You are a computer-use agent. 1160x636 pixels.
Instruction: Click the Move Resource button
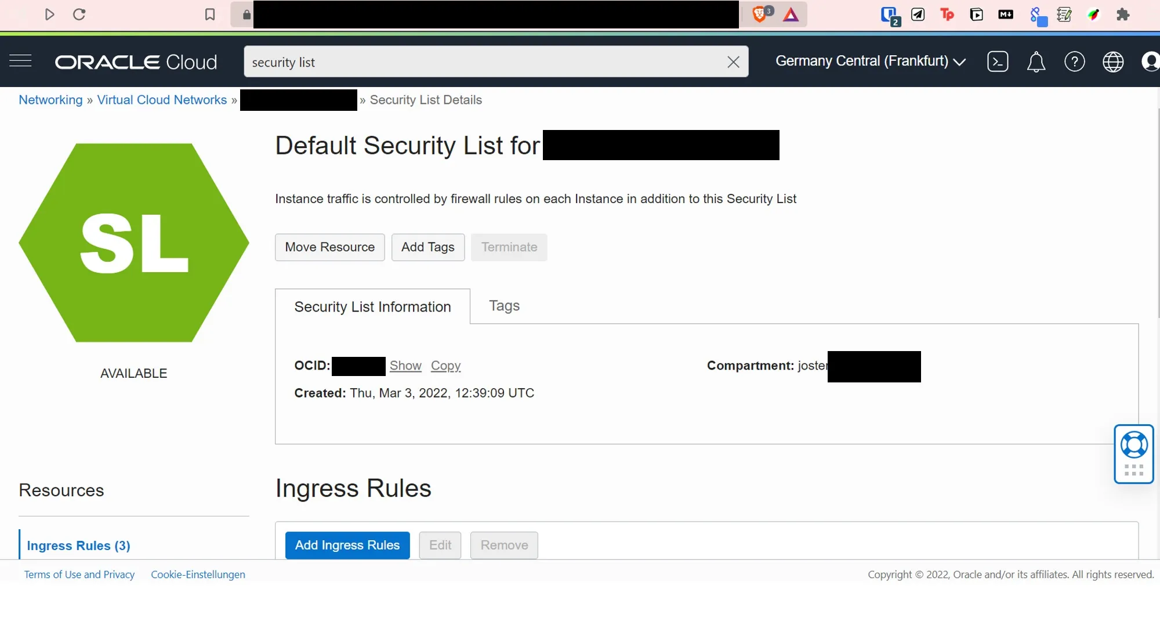pos(329,247)
